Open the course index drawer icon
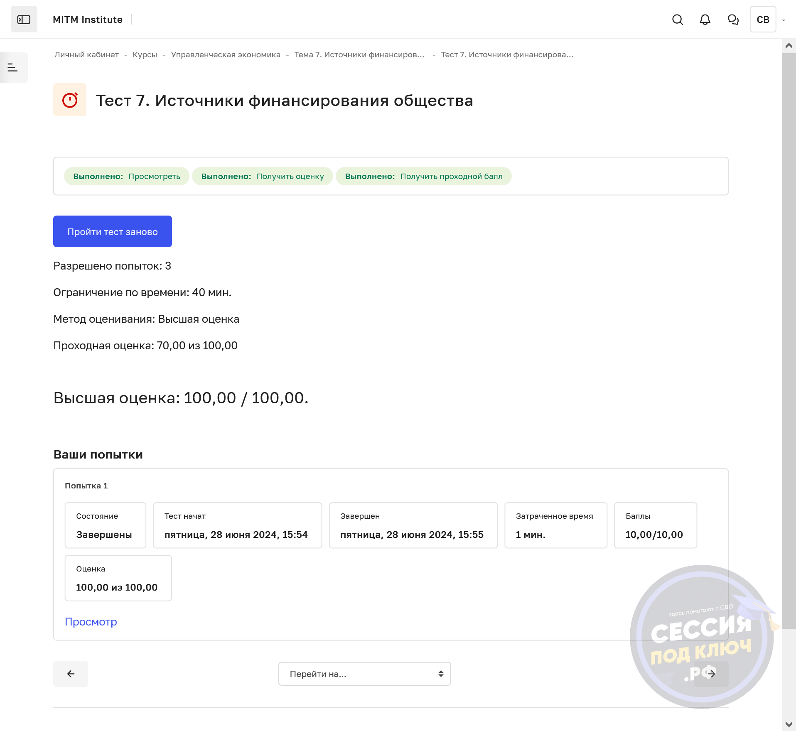 [13, 67]
